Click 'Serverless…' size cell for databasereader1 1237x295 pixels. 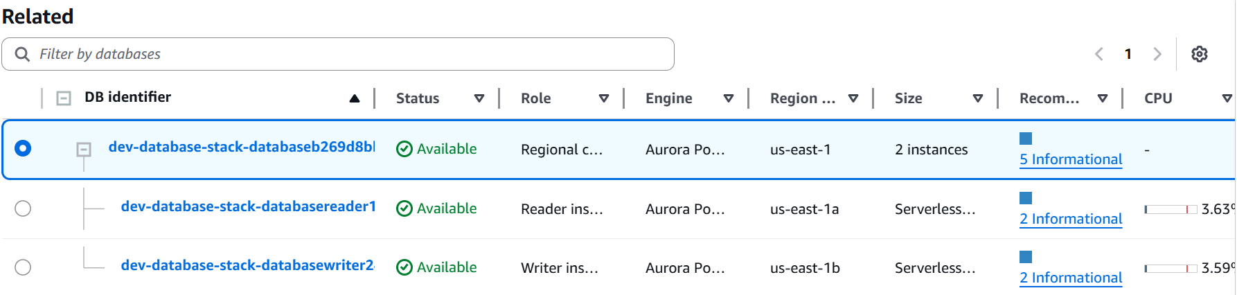pyautogui.click(x=935, y=209)
